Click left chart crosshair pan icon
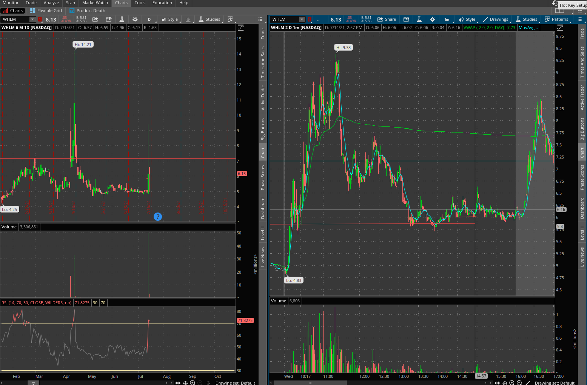Image resolution: width=587 pixels, height=385 pixels. pos(185,383)
